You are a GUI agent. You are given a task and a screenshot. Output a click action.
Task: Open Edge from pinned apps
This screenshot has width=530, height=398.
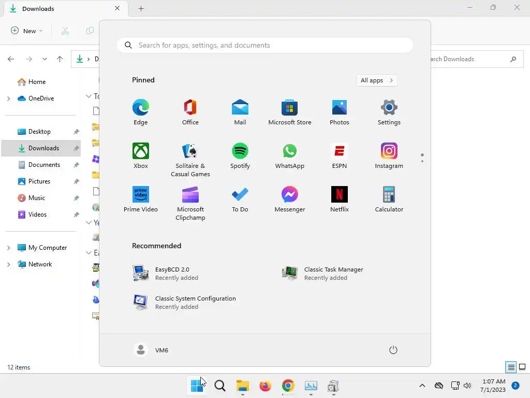pos(141,112)
